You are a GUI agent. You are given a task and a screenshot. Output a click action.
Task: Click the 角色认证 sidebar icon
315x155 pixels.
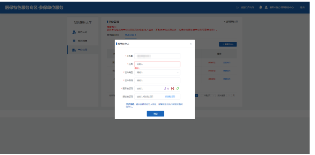[x=74, y=32]
